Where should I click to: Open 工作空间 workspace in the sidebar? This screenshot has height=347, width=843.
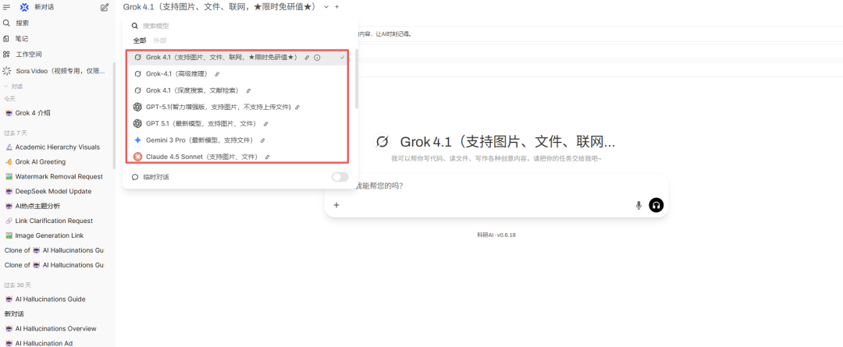coord(23,55)
